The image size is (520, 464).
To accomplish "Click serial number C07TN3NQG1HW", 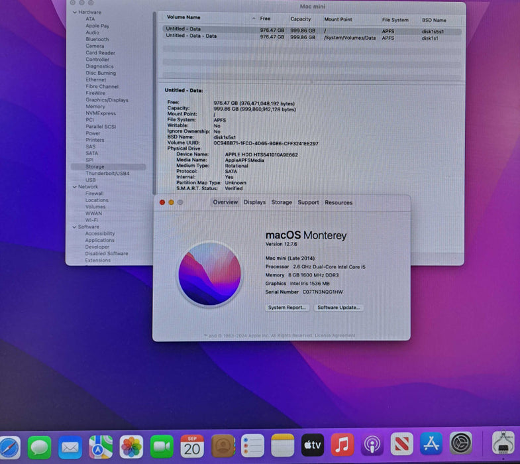I will pyautogui.click(x=323, y=292).
